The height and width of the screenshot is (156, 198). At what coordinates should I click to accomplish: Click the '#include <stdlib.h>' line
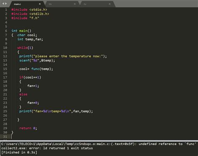tap(30, 14)
